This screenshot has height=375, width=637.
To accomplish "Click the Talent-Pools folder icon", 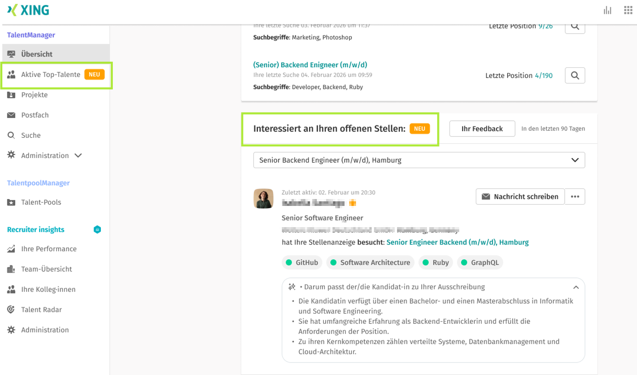I will pyautogui.click(x=11, y=202).
